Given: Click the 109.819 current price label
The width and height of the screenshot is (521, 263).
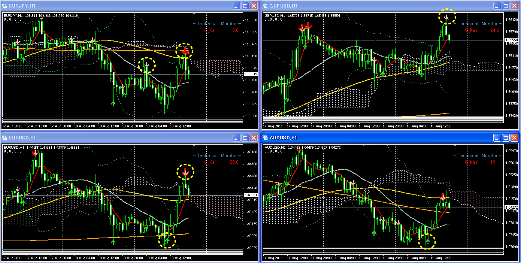Looking at the screenshot, I should tap(250, 74).
